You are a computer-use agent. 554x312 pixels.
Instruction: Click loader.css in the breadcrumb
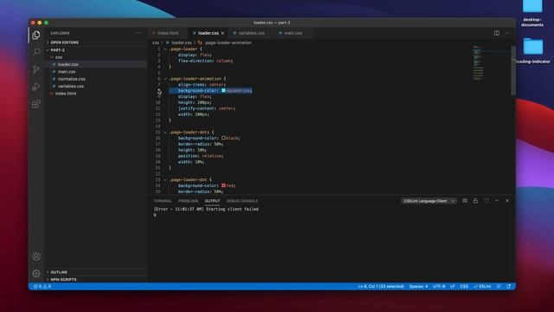(181, 42)
